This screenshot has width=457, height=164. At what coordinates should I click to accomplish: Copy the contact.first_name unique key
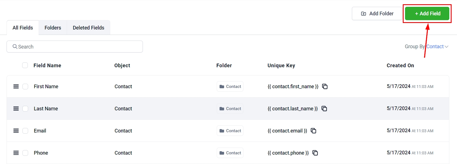(325, 87)
